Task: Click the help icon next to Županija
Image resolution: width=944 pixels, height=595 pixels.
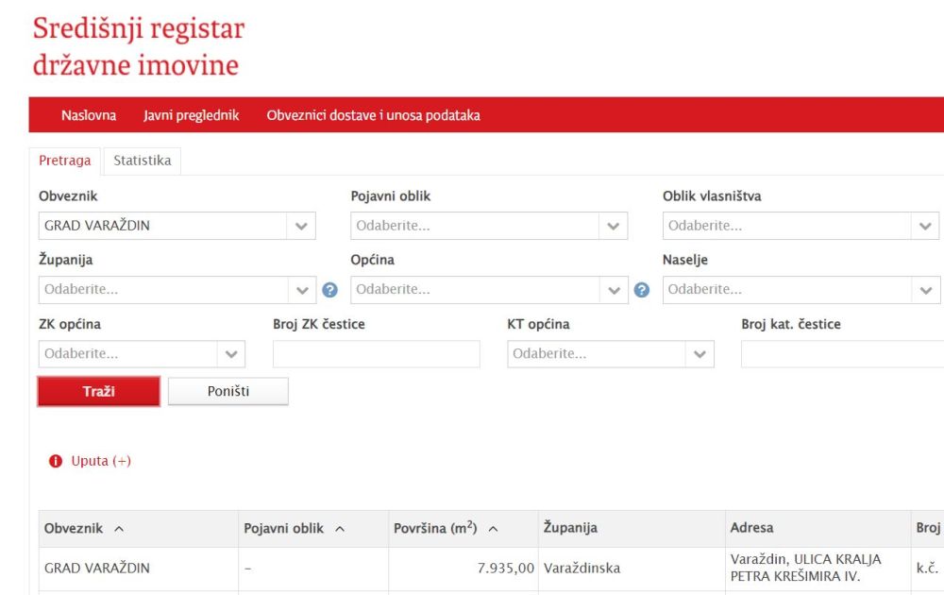Action: click(329, 290)
